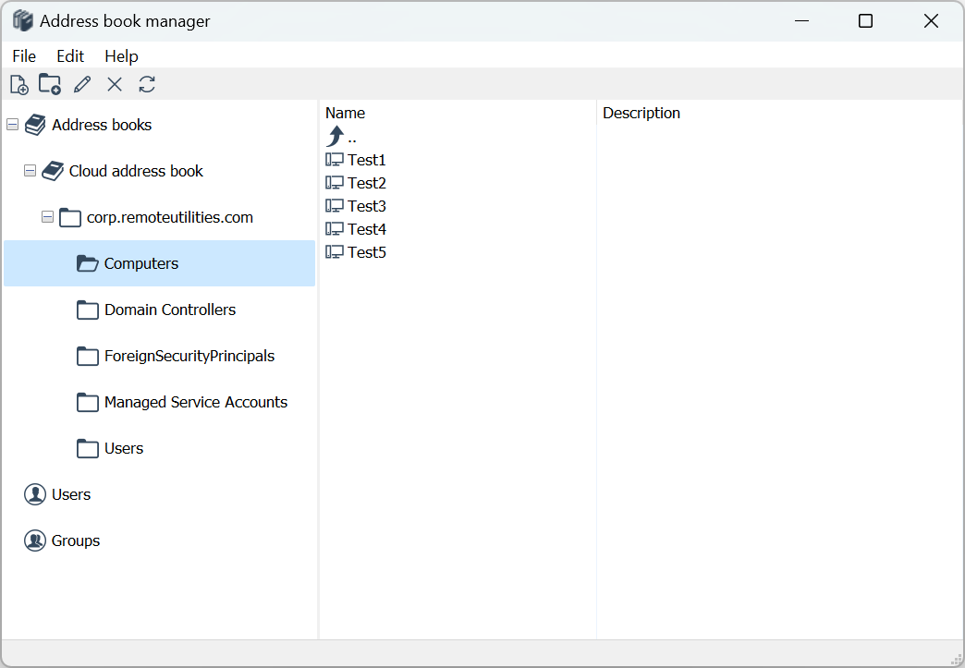Open the File menu
Image resolution: width=965 pixels, height=668 pixels.
click(24, 56)
